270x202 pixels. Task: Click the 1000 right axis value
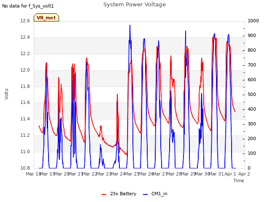coord(253,21)
